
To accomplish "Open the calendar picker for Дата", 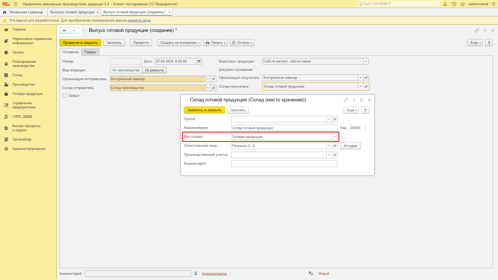I will [199, 61].
